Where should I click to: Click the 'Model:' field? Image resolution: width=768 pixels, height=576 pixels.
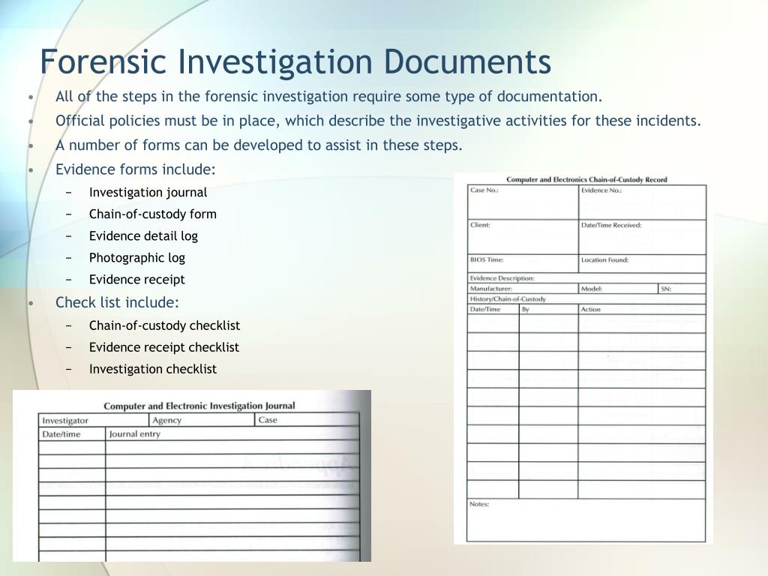point(619,289)
